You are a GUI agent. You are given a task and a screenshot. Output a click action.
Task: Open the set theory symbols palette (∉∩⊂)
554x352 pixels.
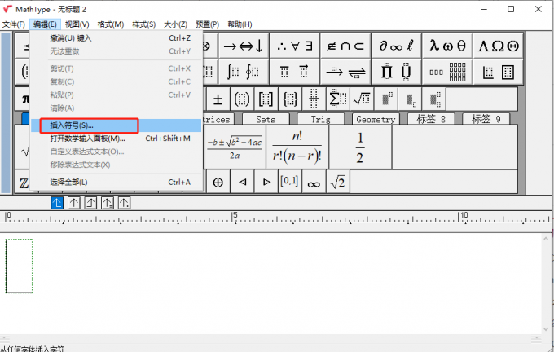(345, 46)
